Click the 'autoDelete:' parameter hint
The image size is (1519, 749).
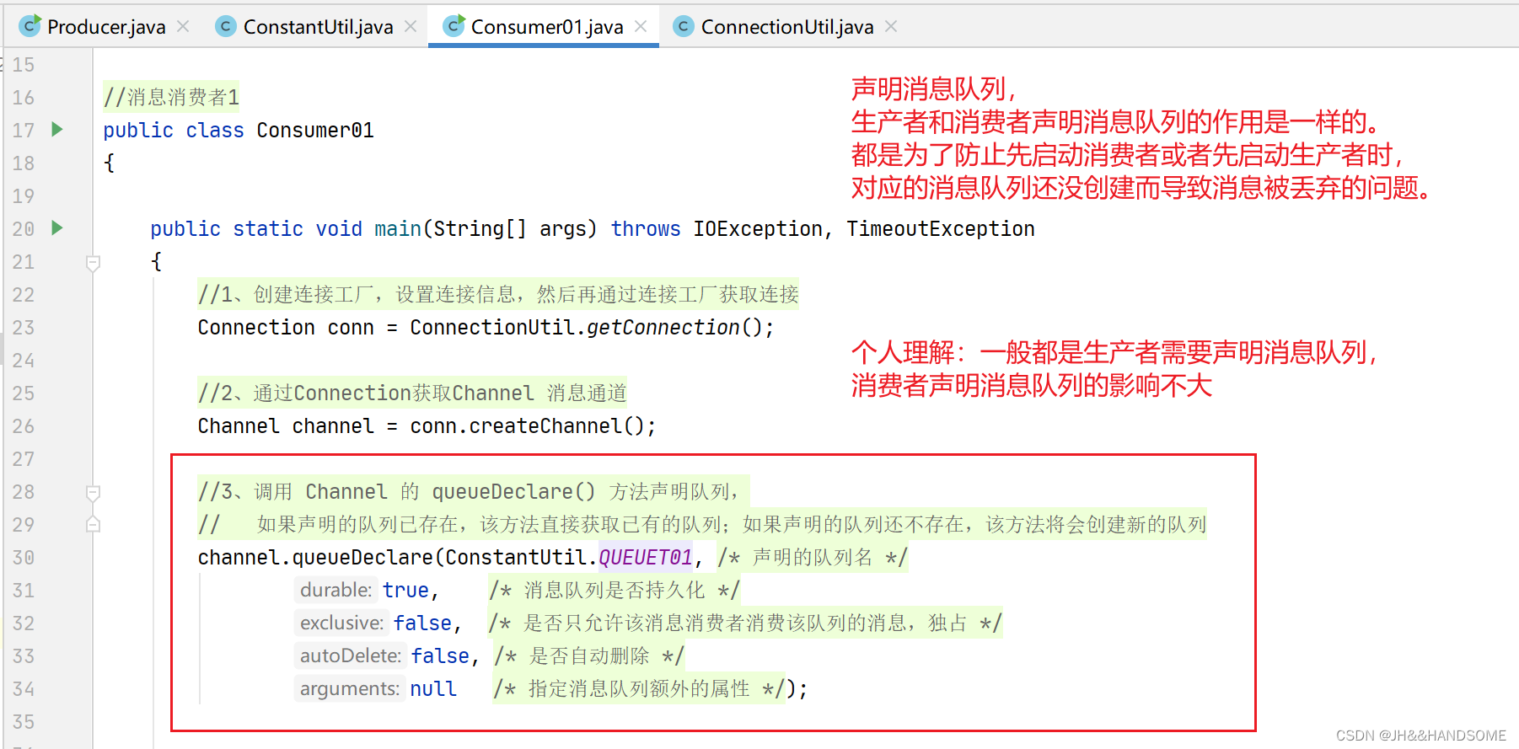pyautogui.click(x=350, y=655)
